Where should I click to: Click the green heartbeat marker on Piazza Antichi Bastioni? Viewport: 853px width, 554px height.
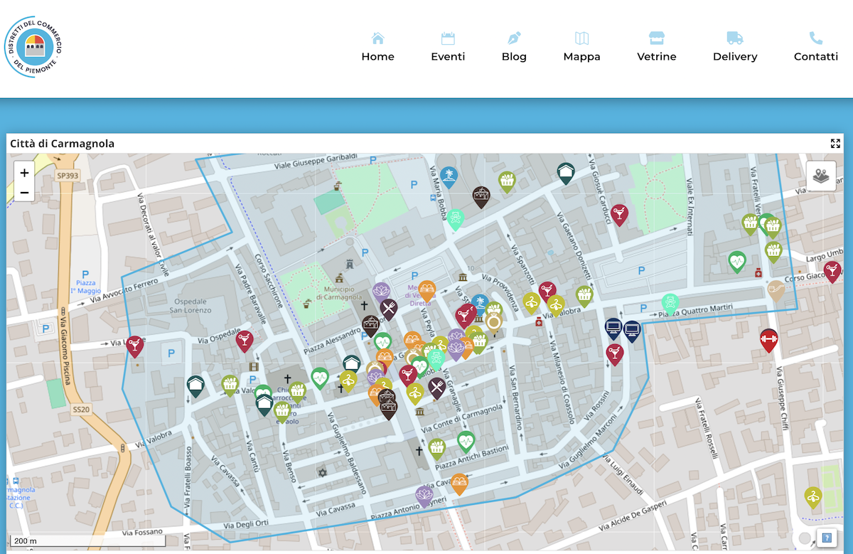(466, 442)
